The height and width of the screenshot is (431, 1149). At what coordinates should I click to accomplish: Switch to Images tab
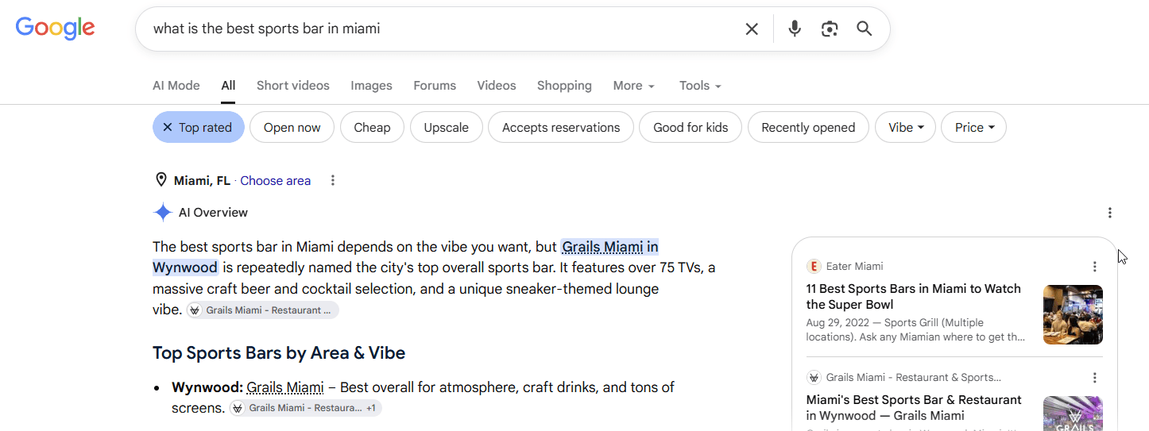(372, 86)
